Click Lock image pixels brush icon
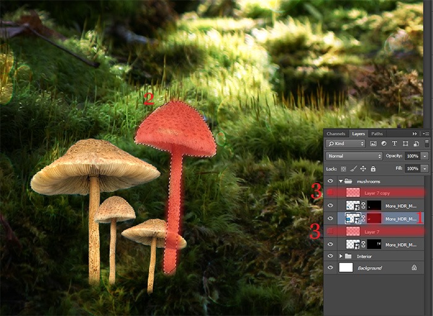Screen dimensions: 433x316 point(353,169)
